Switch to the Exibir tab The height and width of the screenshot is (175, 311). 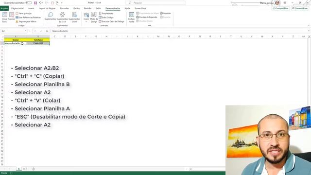coord(98,8)
